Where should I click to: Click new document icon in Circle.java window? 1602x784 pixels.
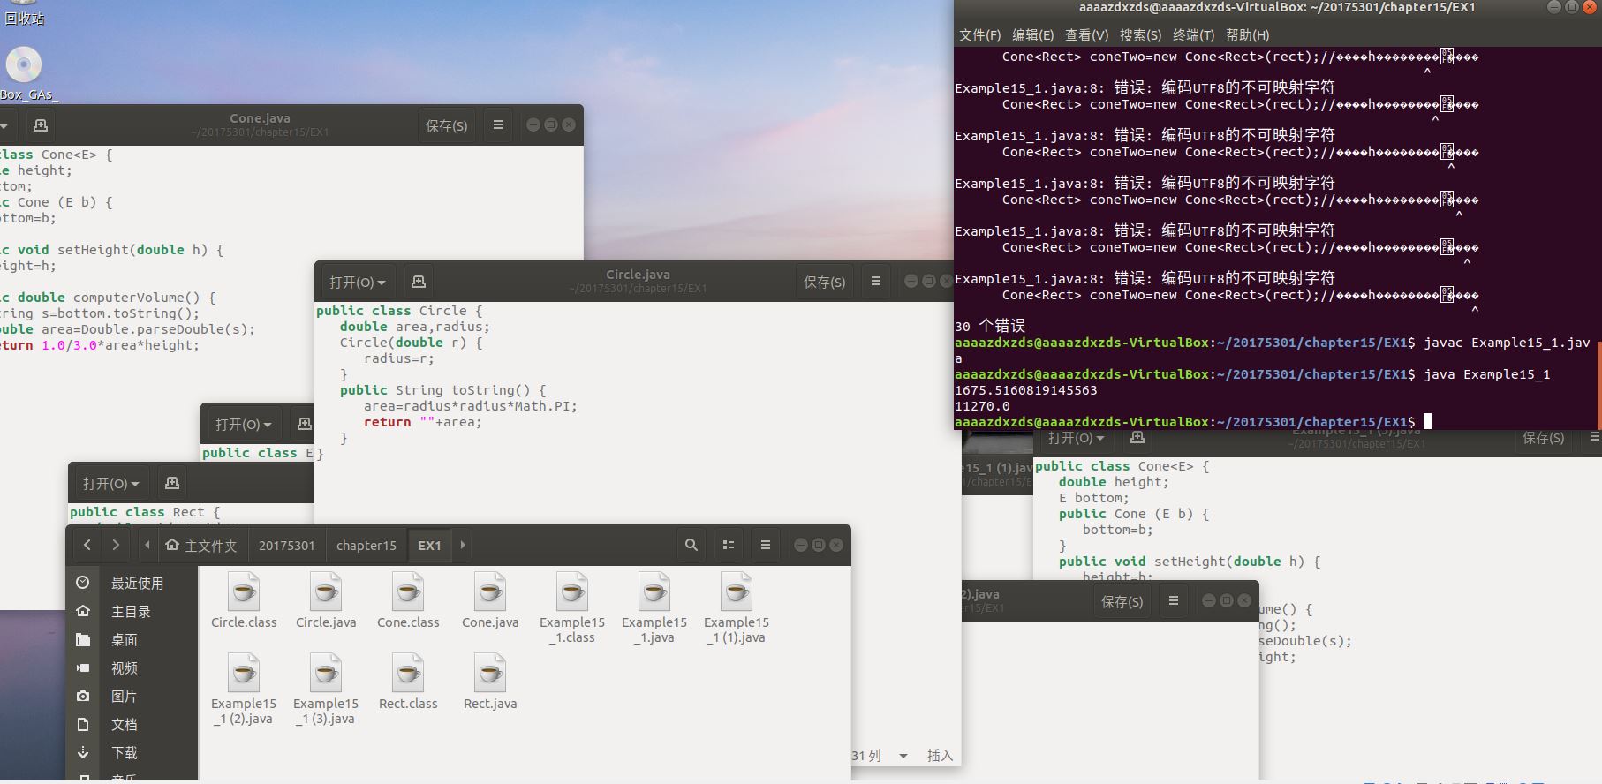(419, 282)
